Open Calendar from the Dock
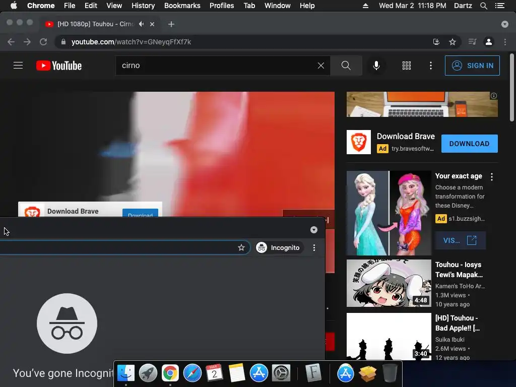516x387 pixels. [214, 373]
